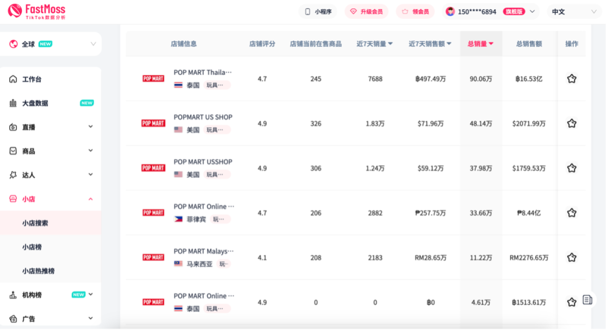The width and height of the screenshot is (608, 330).
Task: Click the 全球 globe icon
Action: click(14, 44)
